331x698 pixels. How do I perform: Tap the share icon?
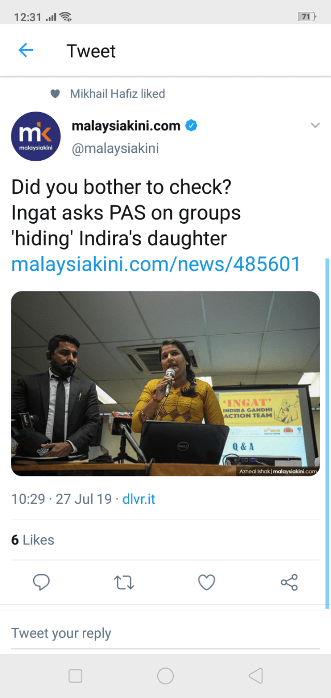click(x=289, y=582)
